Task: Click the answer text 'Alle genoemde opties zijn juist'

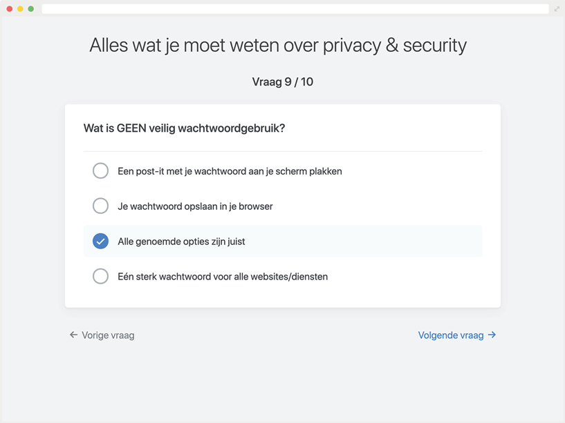Action: click(181, 242)
